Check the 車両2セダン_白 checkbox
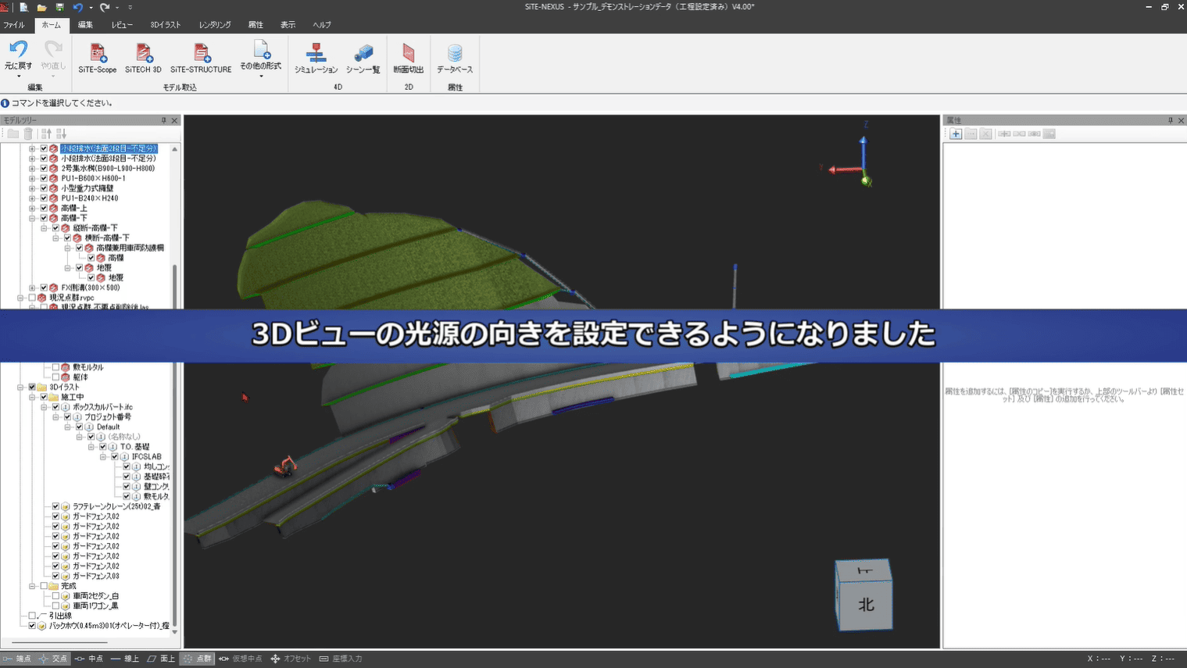This screenshot has width=1187, height=668. point(55,596)
